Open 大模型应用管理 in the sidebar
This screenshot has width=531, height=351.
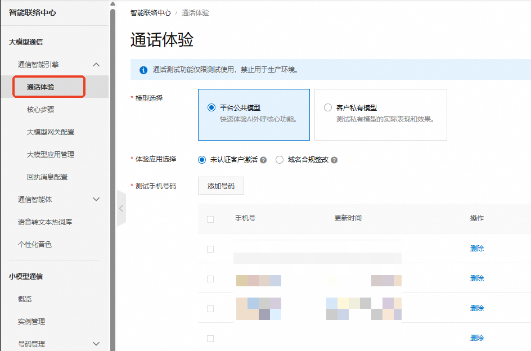point(51,155)
